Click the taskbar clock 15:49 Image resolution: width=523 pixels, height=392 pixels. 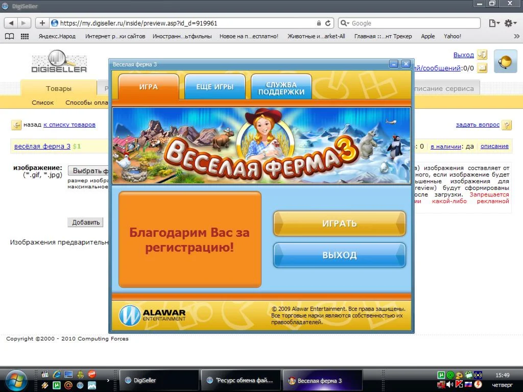coord(502,375)
